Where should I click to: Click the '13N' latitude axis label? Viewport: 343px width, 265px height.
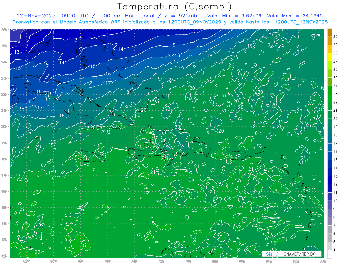(x=4, y=240)
